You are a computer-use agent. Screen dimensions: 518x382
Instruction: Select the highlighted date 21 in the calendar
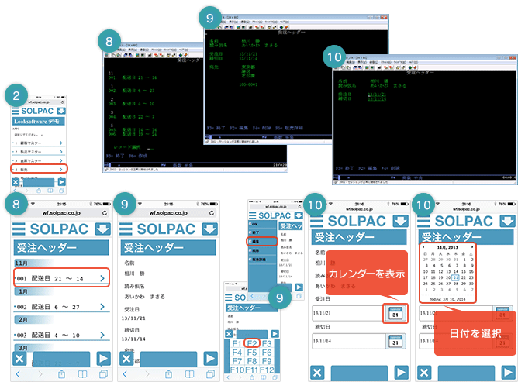click(455, 277)
